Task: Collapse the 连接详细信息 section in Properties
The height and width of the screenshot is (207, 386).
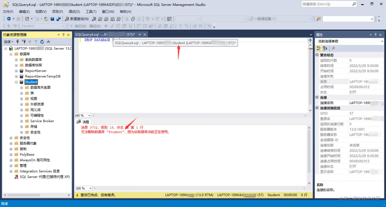Action: click(317, 108)
